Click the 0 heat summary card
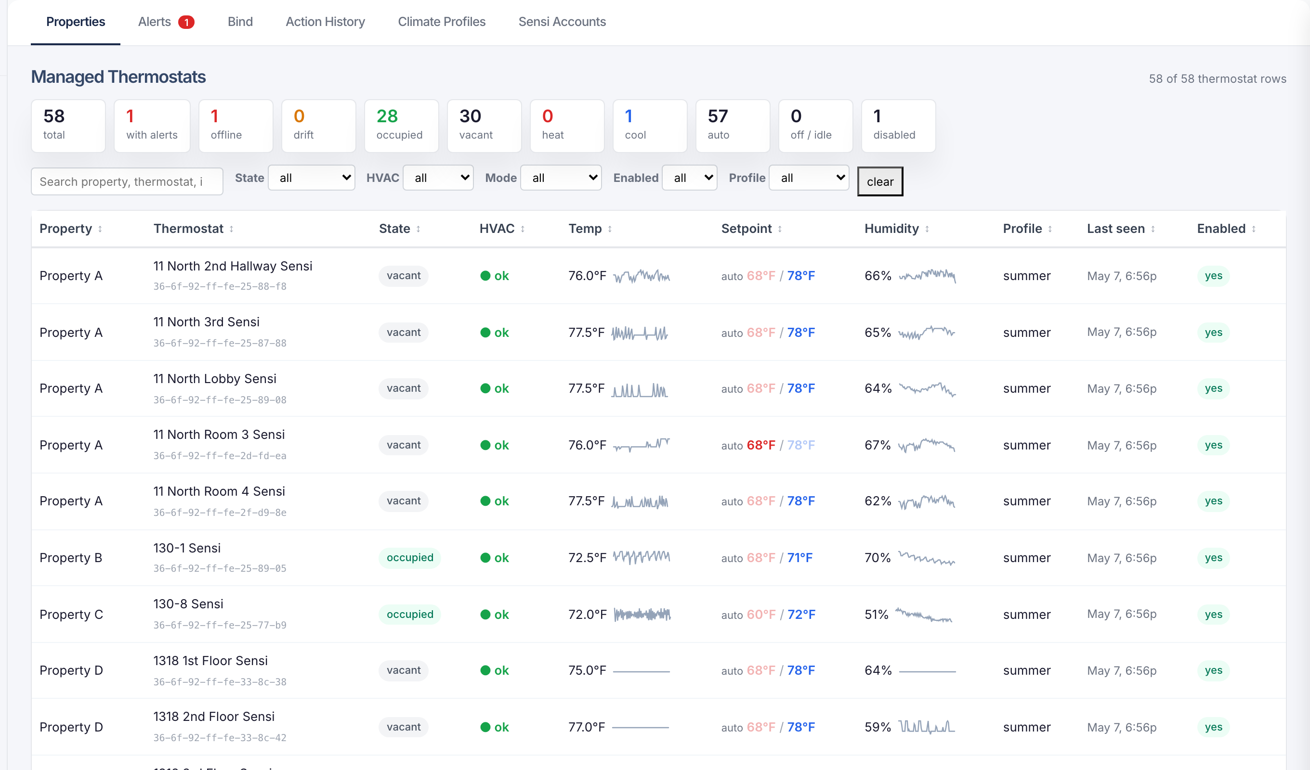The height and width of the screenshot is (770, 1310). point(567,126)
